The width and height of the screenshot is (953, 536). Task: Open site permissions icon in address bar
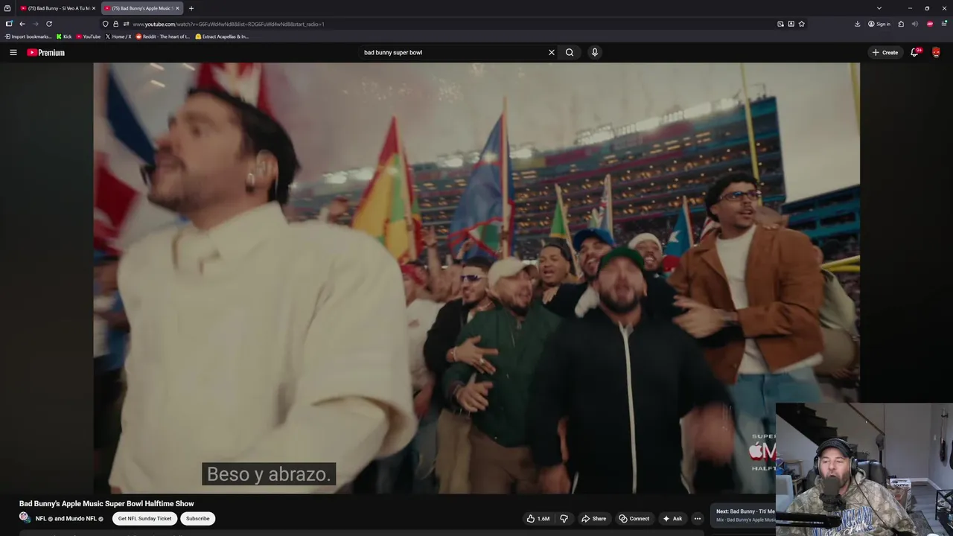(x=126, y=24)
